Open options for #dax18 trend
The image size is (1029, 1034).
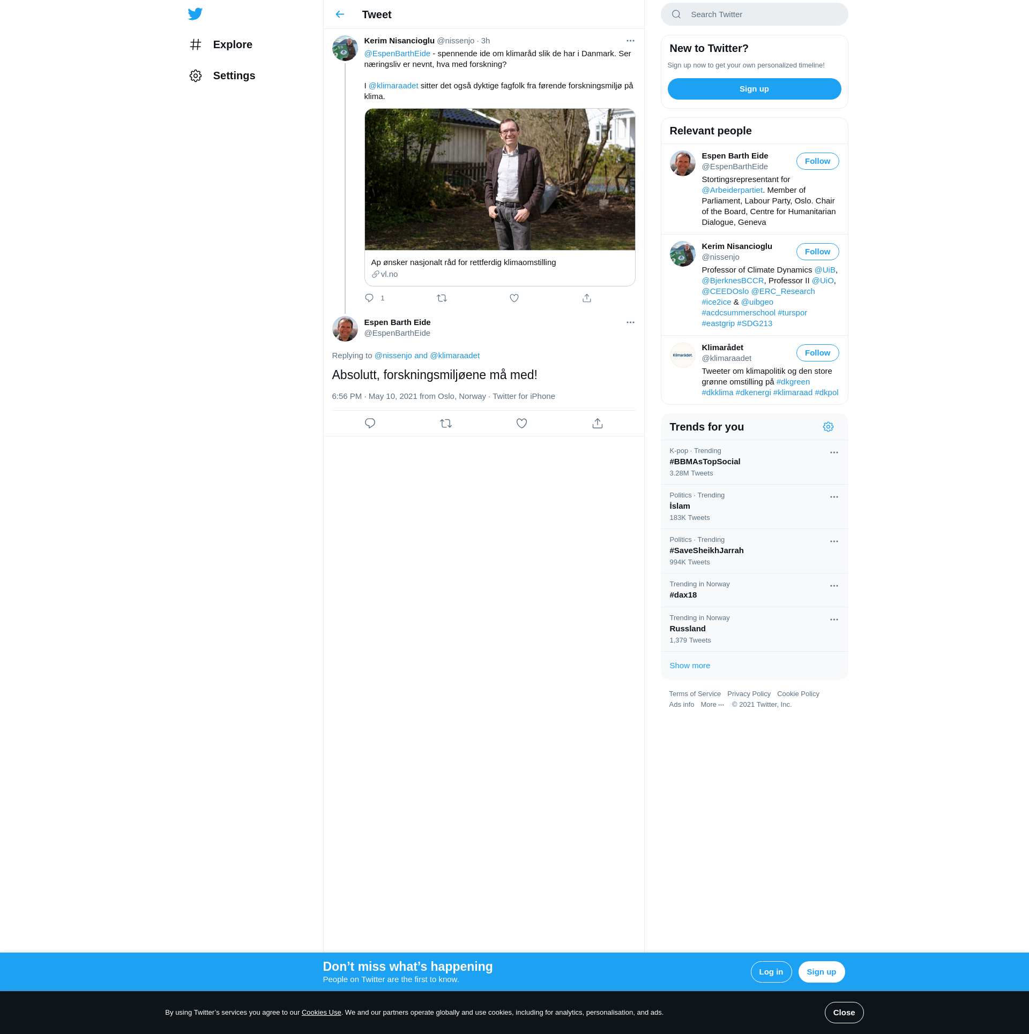click(x=834, y=586)
